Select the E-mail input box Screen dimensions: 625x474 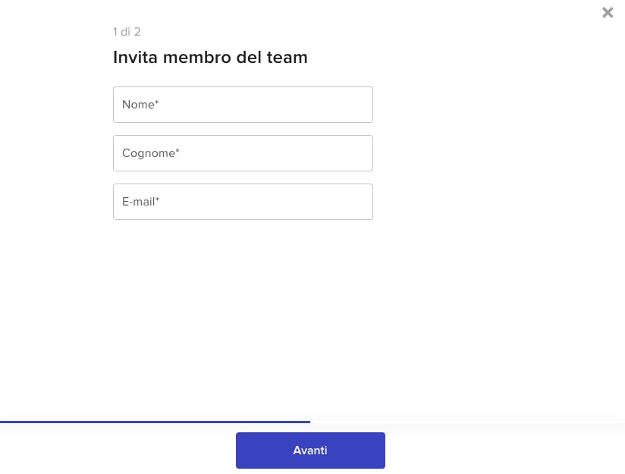pos(243,202)
